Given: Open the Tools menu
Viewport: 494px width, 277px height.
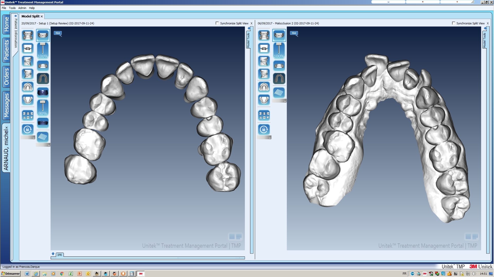Looking at the screenshot, I should 12,8.
